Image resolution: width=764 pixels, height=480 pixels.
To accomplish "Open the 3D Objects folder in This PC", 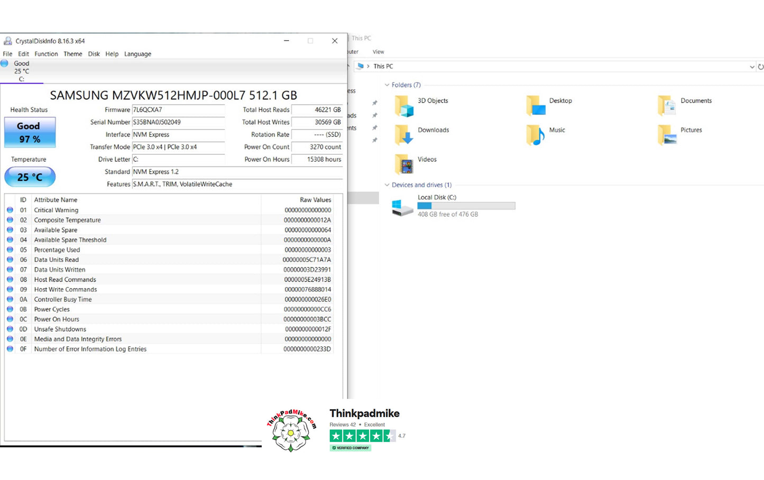I will click(x=421, y=105).
